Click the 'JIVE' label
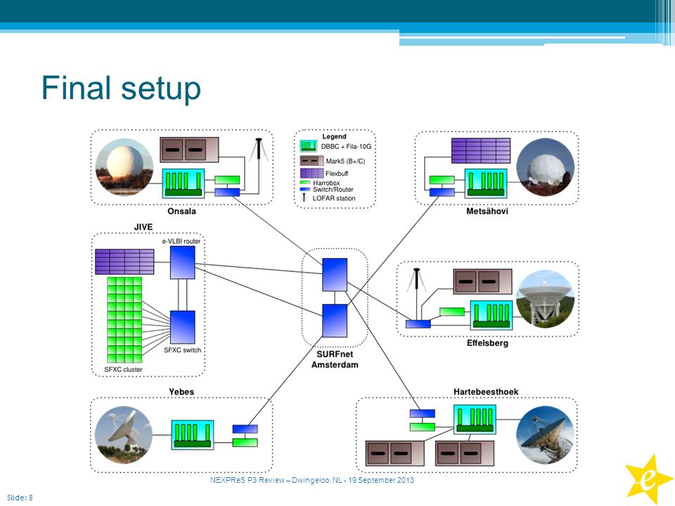675x506 pixels. [x=143, y=227]
